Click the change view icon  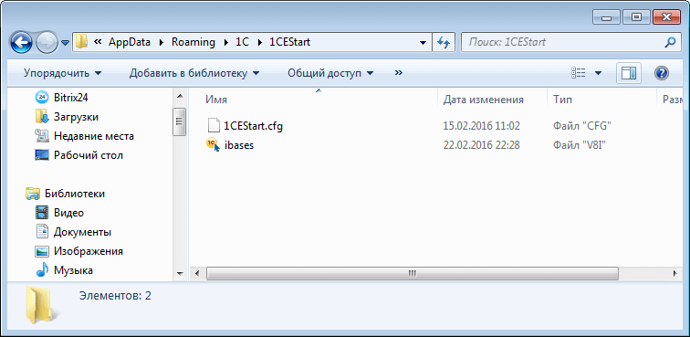coord(578,73)
